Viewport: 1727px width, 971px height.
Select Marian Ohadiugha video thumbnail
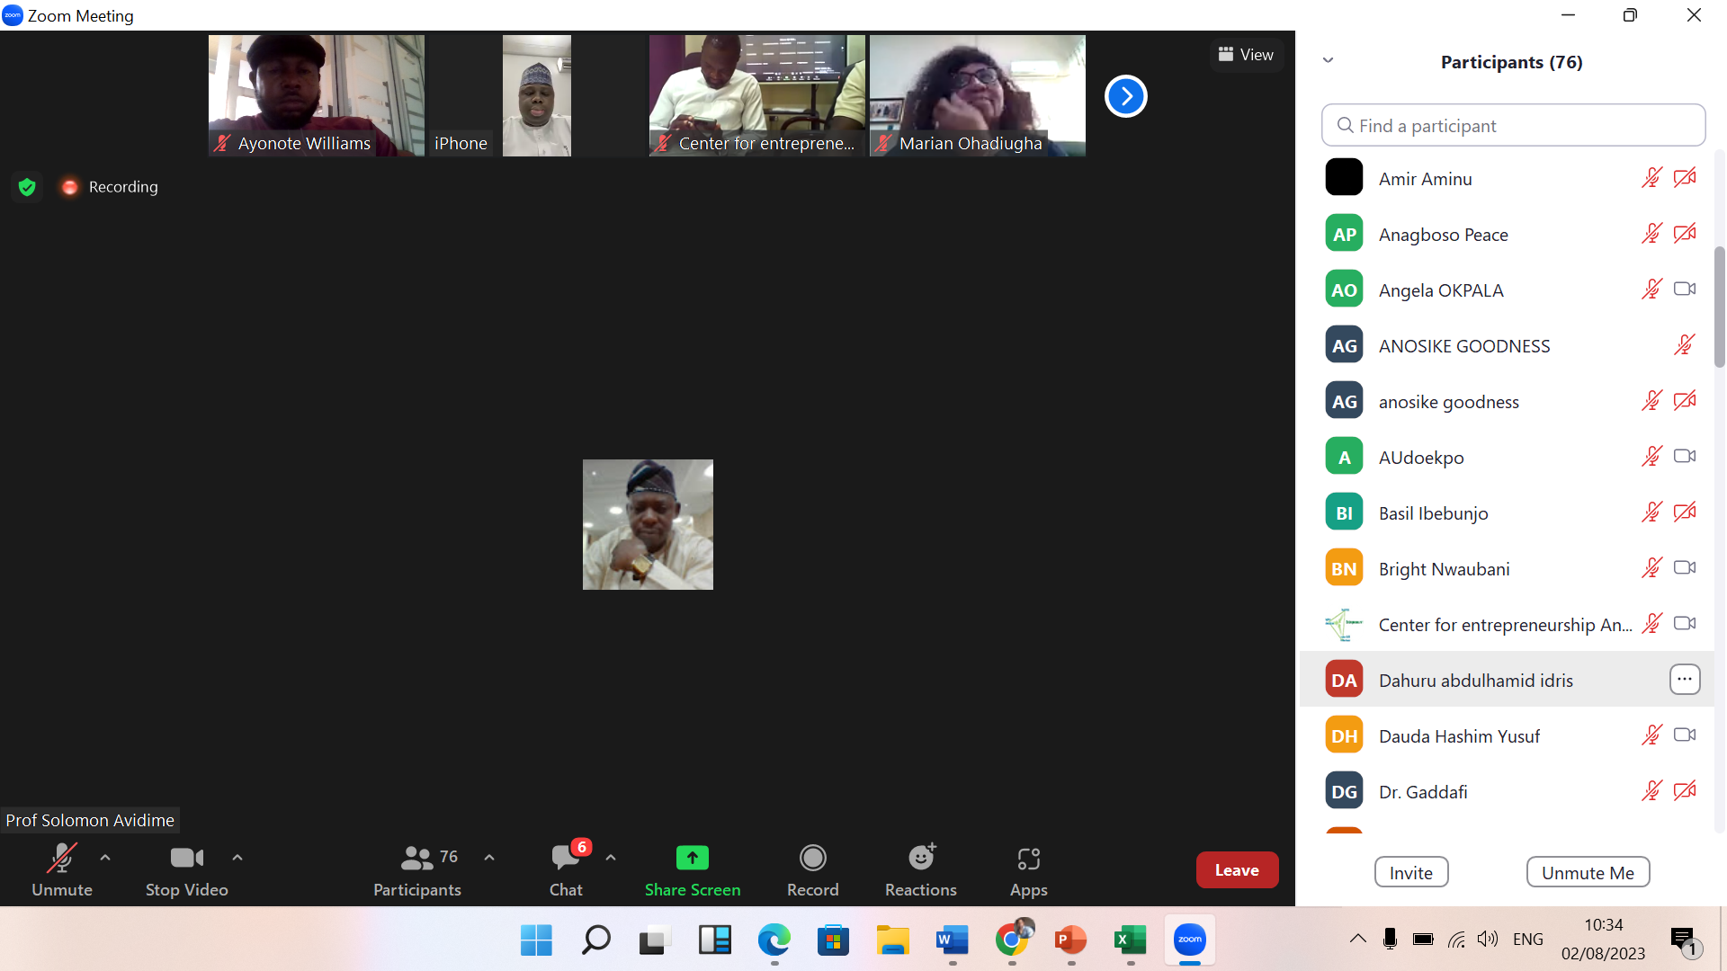coord(978,95)
